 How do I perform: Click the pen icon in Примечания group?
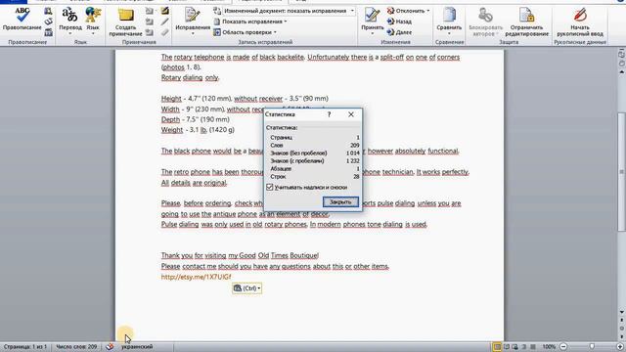coord(165,22)
